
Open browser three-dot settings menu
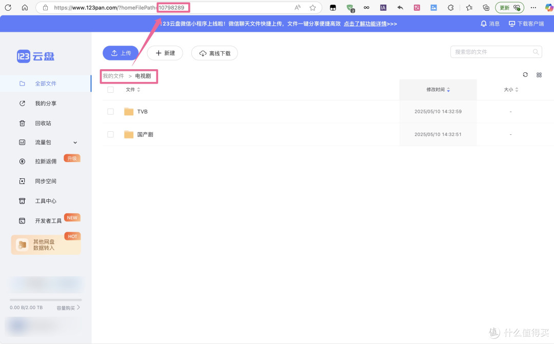(x=533, y=7)
